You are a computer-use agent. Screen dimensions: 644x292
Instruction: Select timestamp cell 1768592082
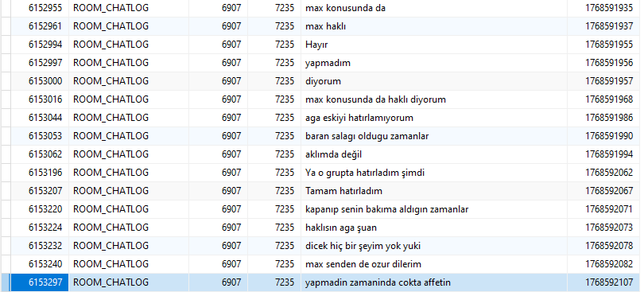click(603, 264)
